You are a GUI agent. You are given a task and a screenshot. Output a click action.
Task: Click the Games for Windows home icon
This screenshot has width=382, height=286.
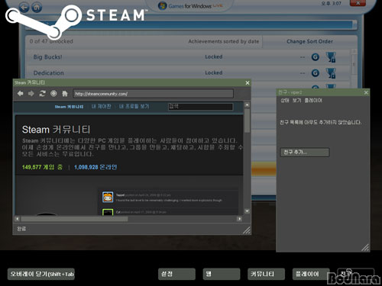click(x=37, y=7)
